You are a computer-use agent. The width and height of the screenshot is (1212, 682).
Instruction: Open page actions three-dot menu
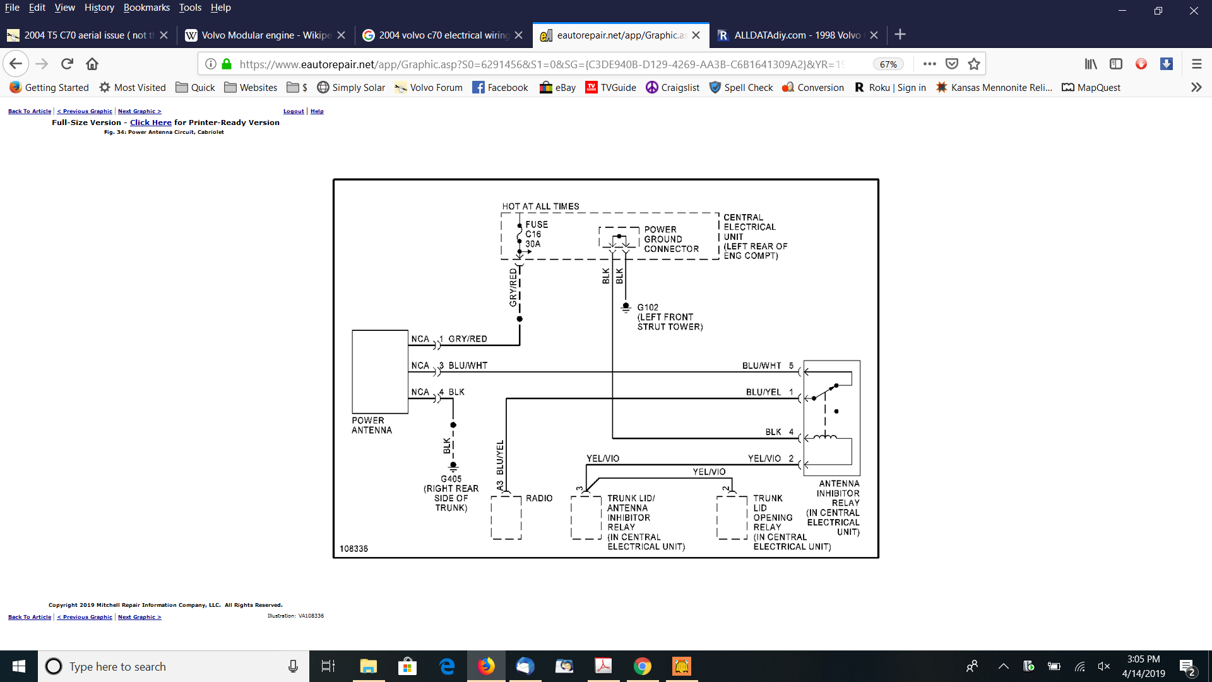(x=929, y=64)
